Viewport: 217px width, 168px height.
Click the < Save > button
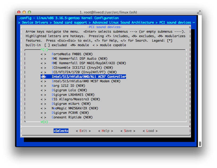128,131
